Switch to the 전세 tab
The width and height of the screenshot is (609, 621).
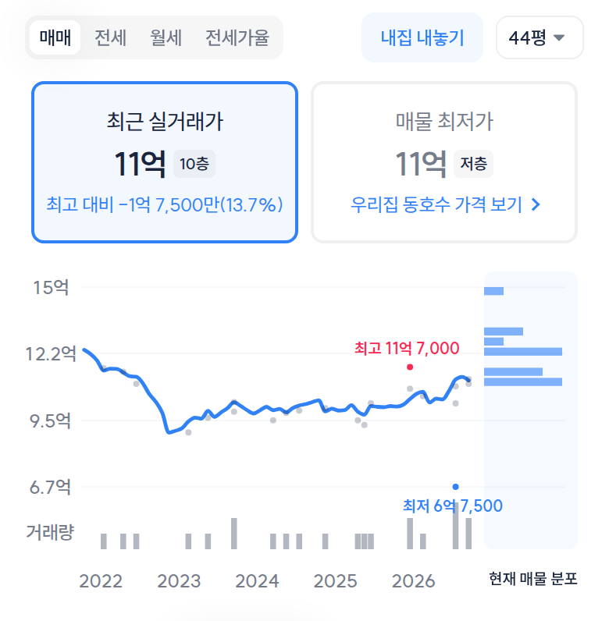pos(110,37)
